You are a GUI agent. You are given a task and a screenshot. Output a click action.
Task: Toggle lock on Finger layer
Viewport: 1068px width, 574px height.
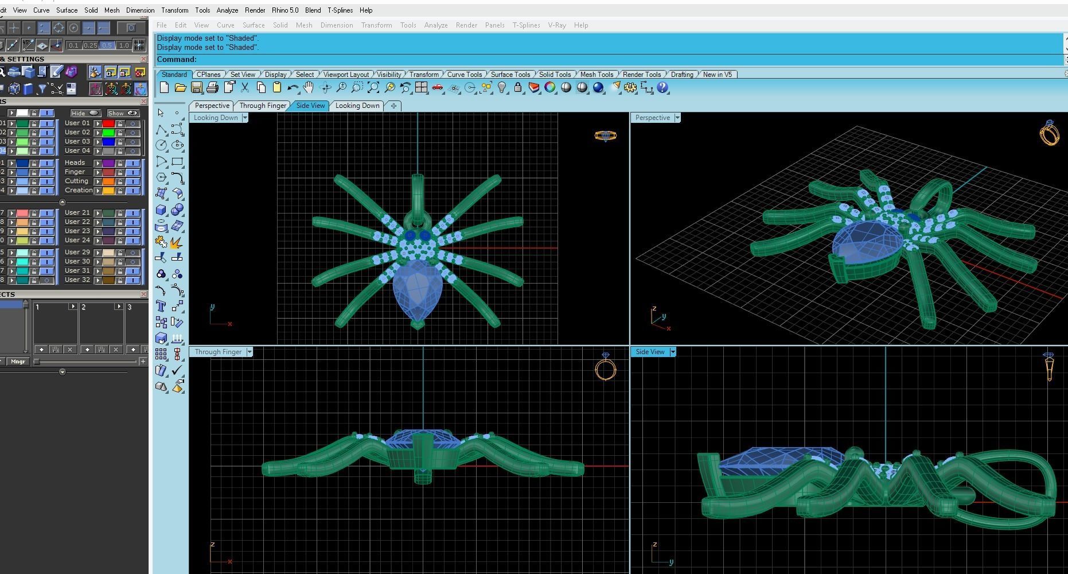(x=120, y=172)
